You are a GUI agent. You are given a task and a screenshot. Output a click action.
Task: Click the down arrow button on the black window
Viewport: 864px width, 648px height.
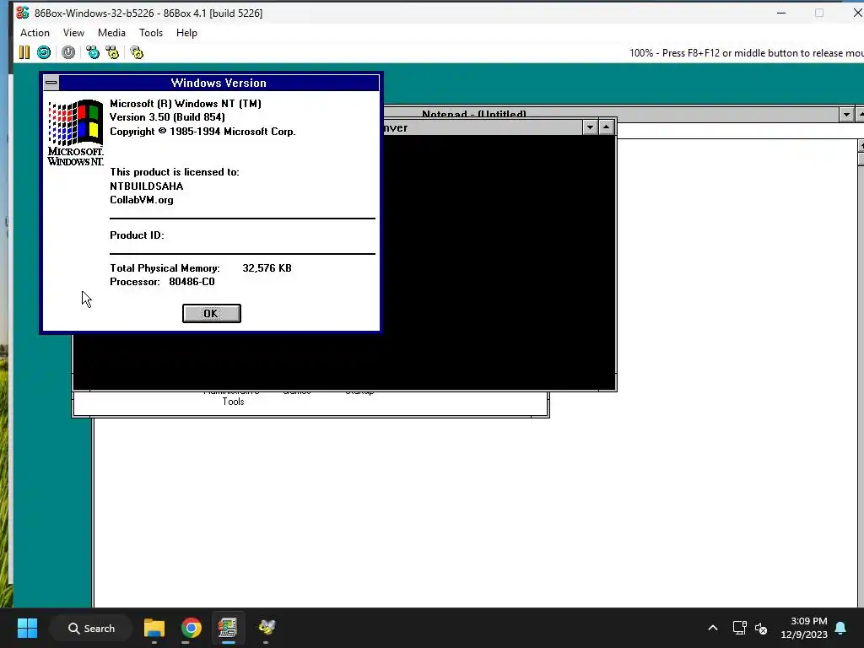(x=590, y=128)
